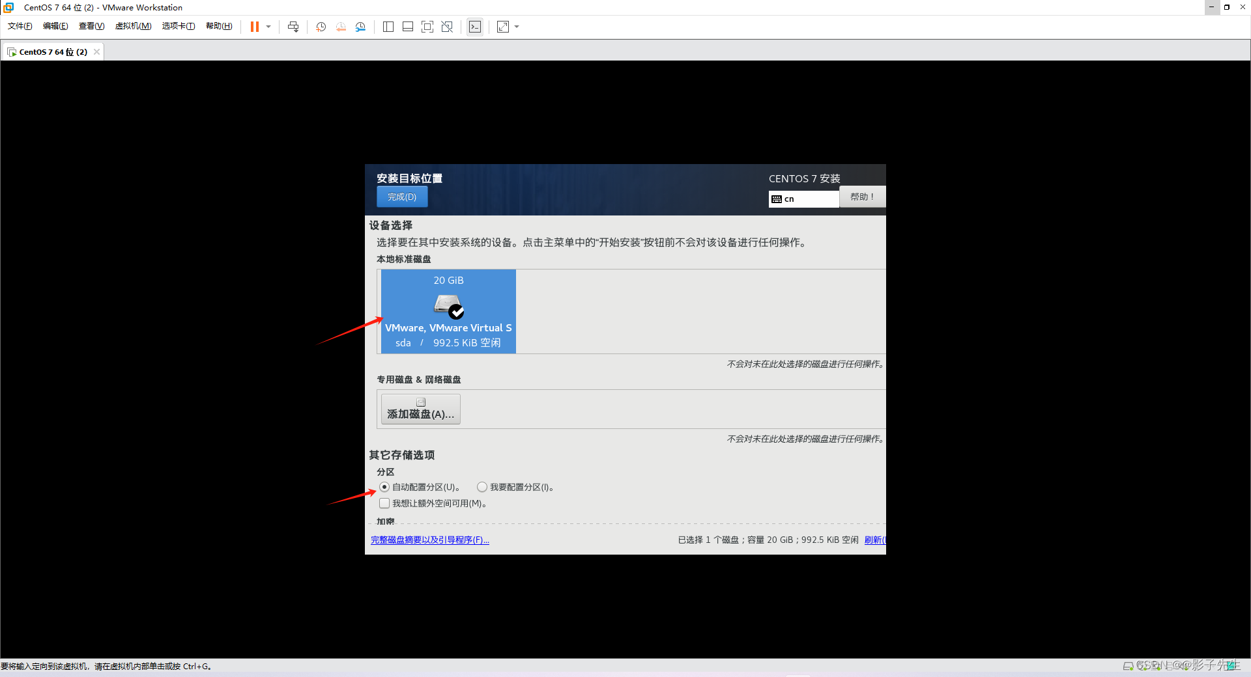Take a snapshot of this virtual machine
The width and height of the screenshot is (1251, 677).
click(321, 27)
